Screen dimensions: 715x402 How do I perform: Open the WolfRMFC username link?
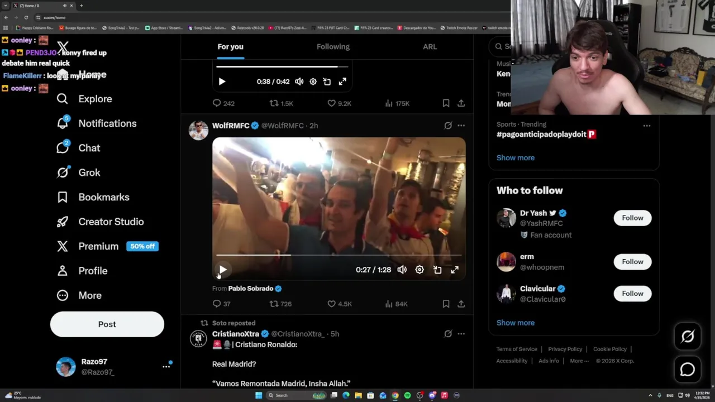[231, 126]
